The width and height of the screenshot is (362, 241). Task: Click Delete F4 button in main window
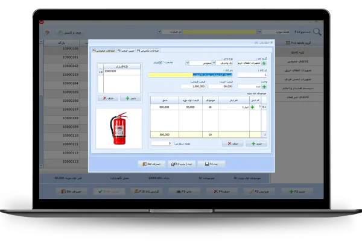pyautogui.click(x=221, y=192)
